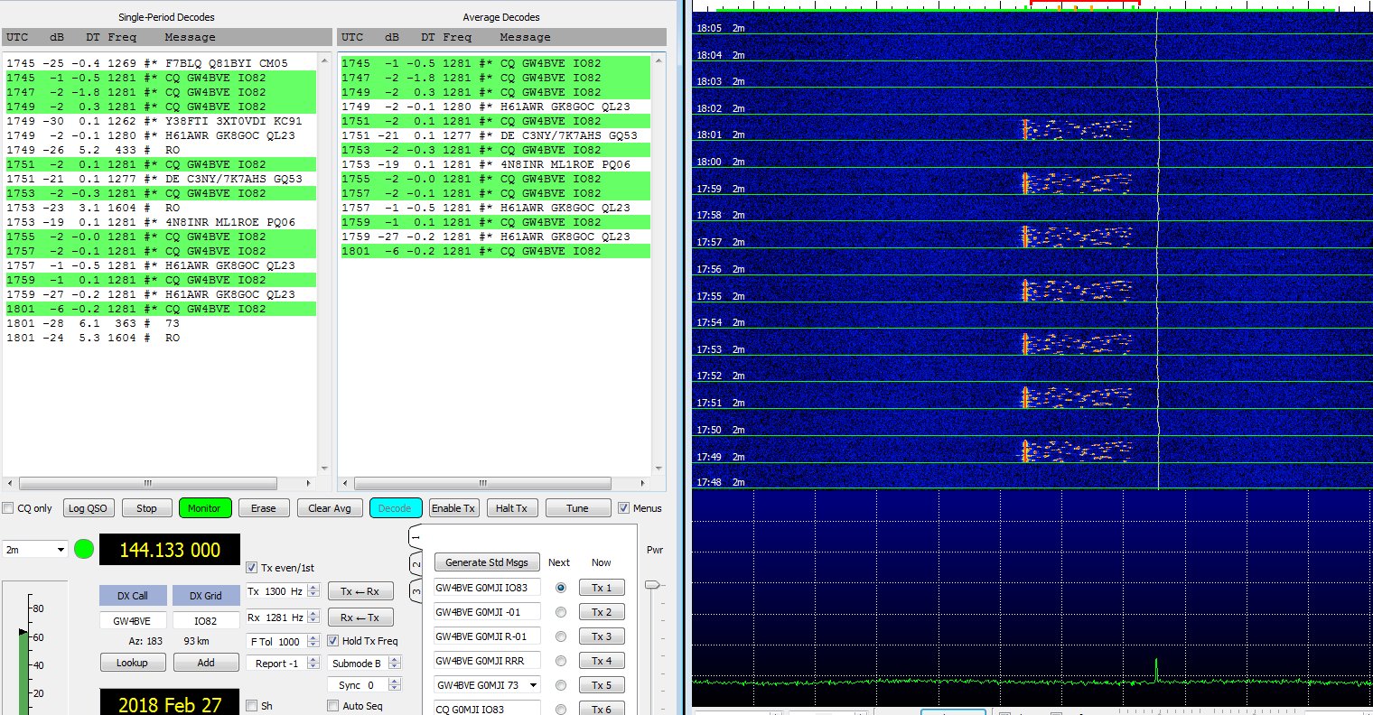Open the 2m band dropdown
1373x715 pixels.
35,550
